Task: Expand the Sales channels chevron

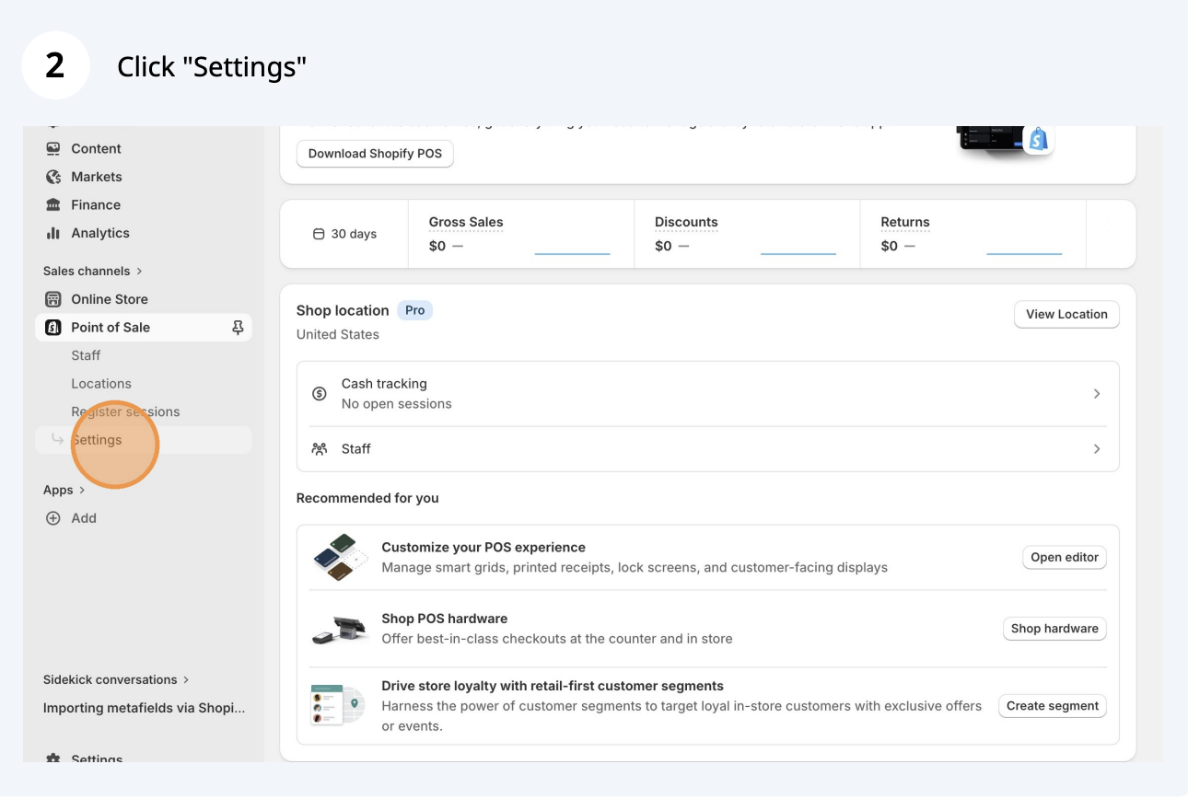Action: pyautogui.click(x=140, y=271)
